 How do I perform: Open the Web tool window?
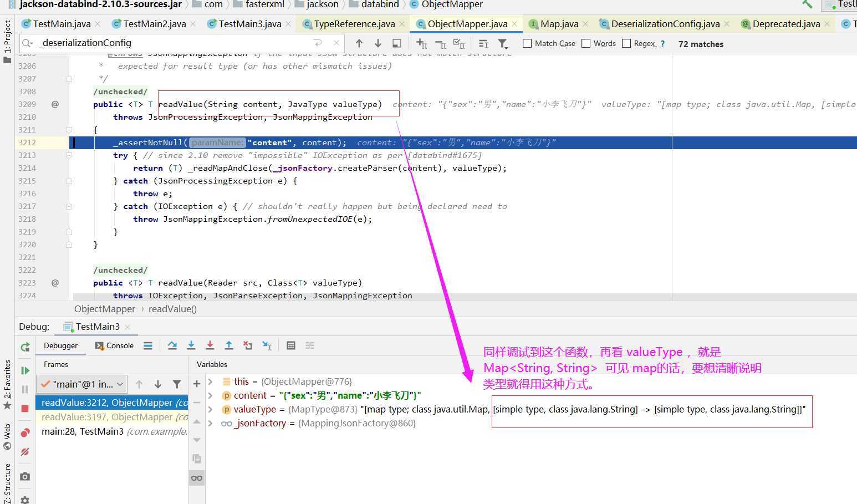point(7,437)
